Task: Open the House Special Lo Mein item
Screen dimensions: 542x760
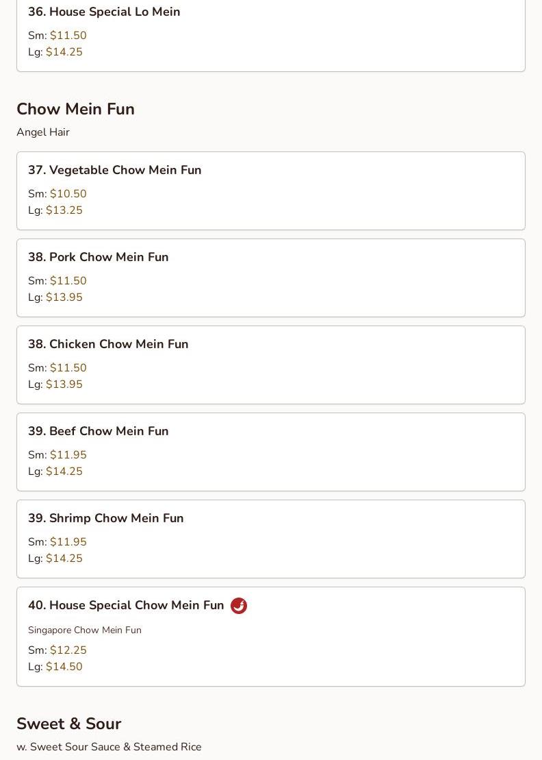Action: 104,12
